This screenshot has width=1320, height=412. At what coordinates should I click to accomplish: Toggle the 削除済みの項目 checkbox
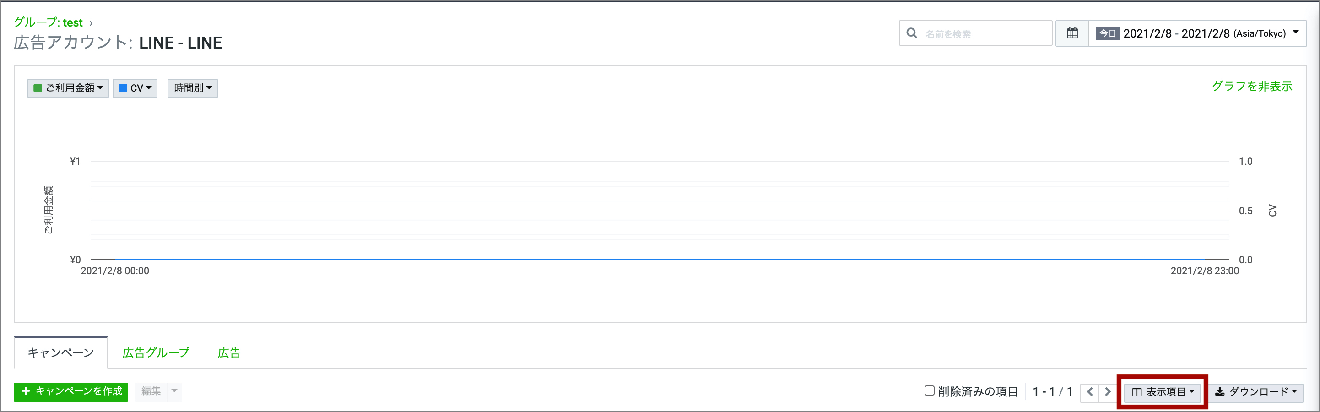[929, 391]
